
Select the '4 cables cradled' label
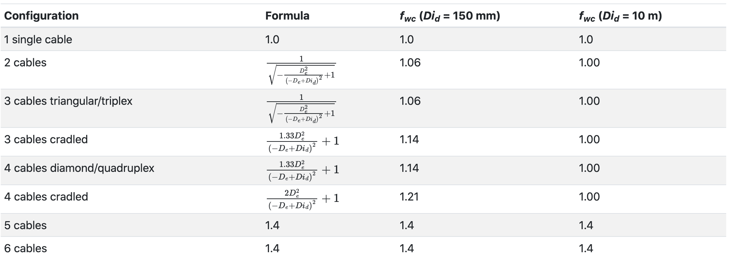46,197
